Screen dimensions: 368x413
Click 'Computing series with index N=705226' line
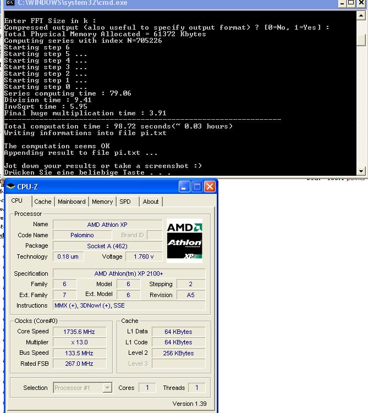[83, 41]
